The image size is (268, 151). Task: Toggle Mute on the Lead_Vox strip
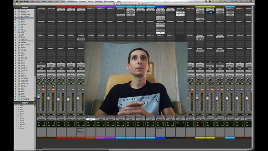click(x=202, y=90)
